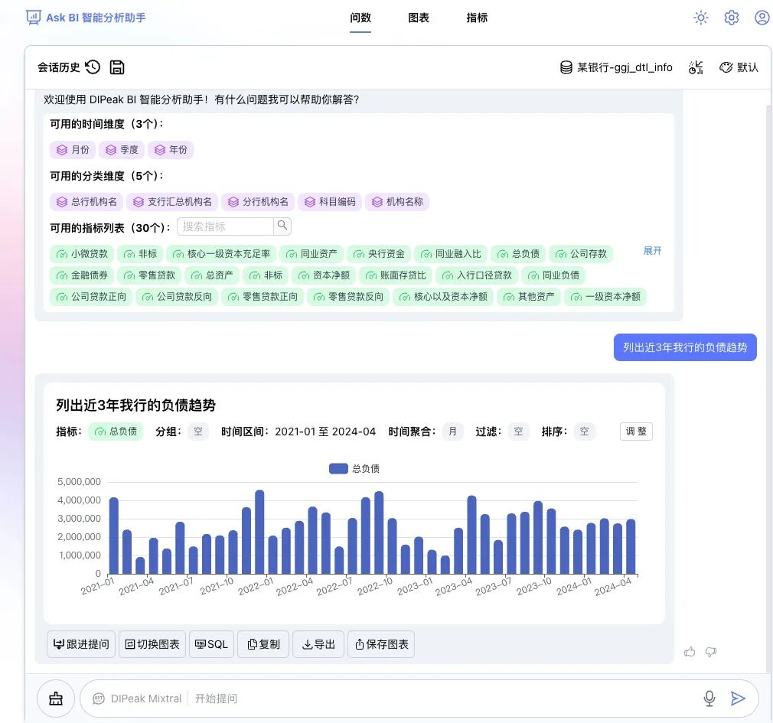This screenshot has height=723, width=773.
Task: Click the metric search magnifier icon
Action: (282, 226)
